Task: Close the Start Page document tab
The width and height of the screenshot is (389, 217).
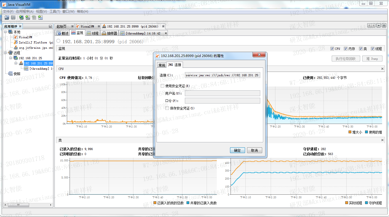Action: 72,26
